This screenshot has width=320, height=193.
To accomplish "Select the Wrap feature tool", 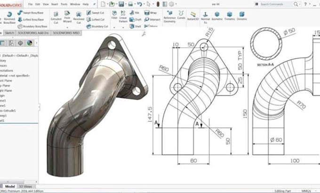I will coord(151,13).
